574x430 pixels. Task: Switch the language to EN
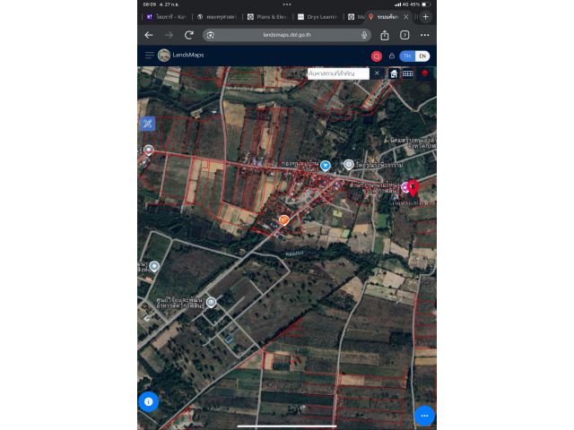(422, 56)
